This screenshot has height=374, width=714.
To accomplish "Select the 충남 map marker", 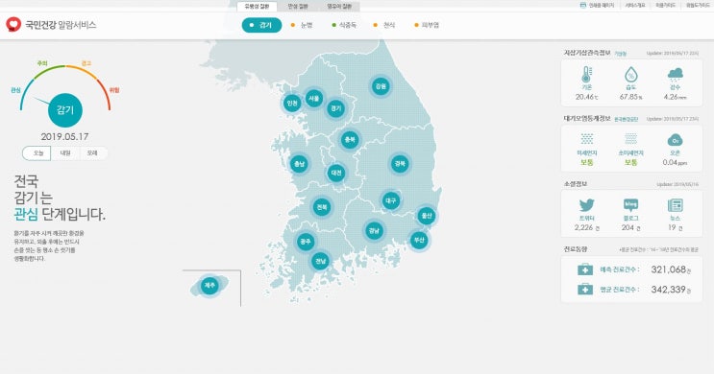I will click(x=299, y=164).
